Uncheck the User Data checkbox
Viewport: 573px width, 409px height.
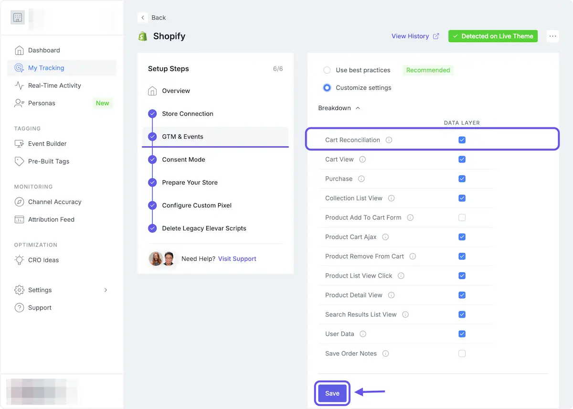point(462,334)
